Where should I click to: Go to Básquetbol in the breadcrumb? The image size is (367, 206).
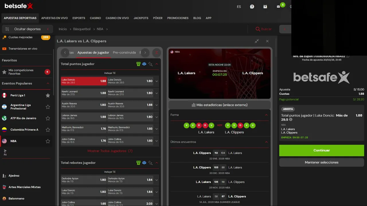(82, 29)
